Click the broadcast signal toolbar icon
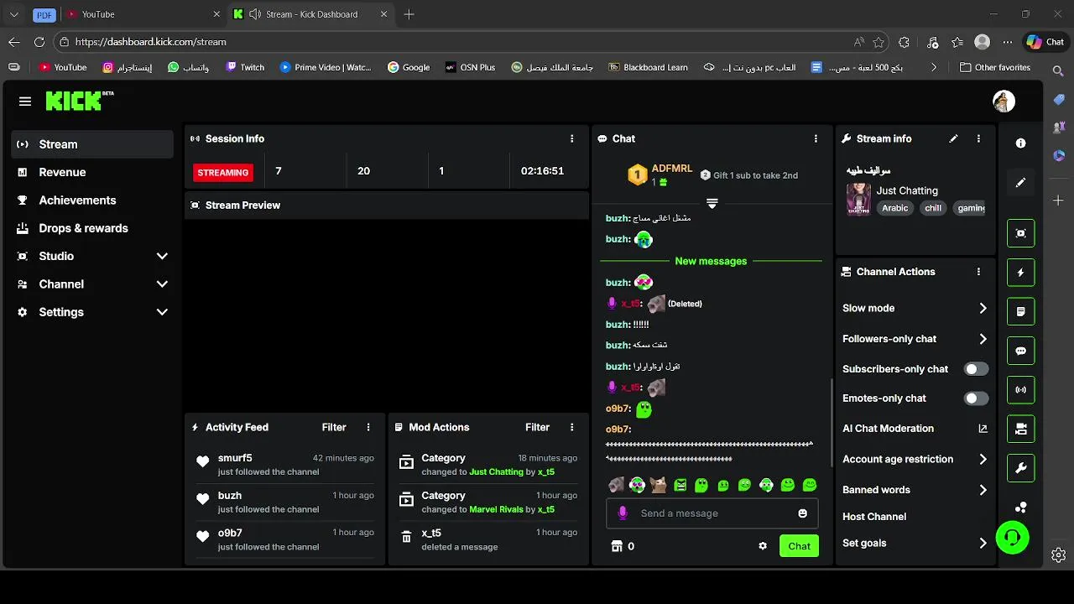Image resolution: width=1074 pixels, height=604 pixels. click(1021, 390)
